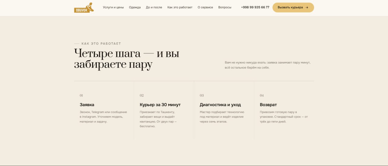Image resolution: width=388 pixels, height=166 pixels.
Task: Call the phone number +998 99 935 66 77
Action: click(255, 7)
